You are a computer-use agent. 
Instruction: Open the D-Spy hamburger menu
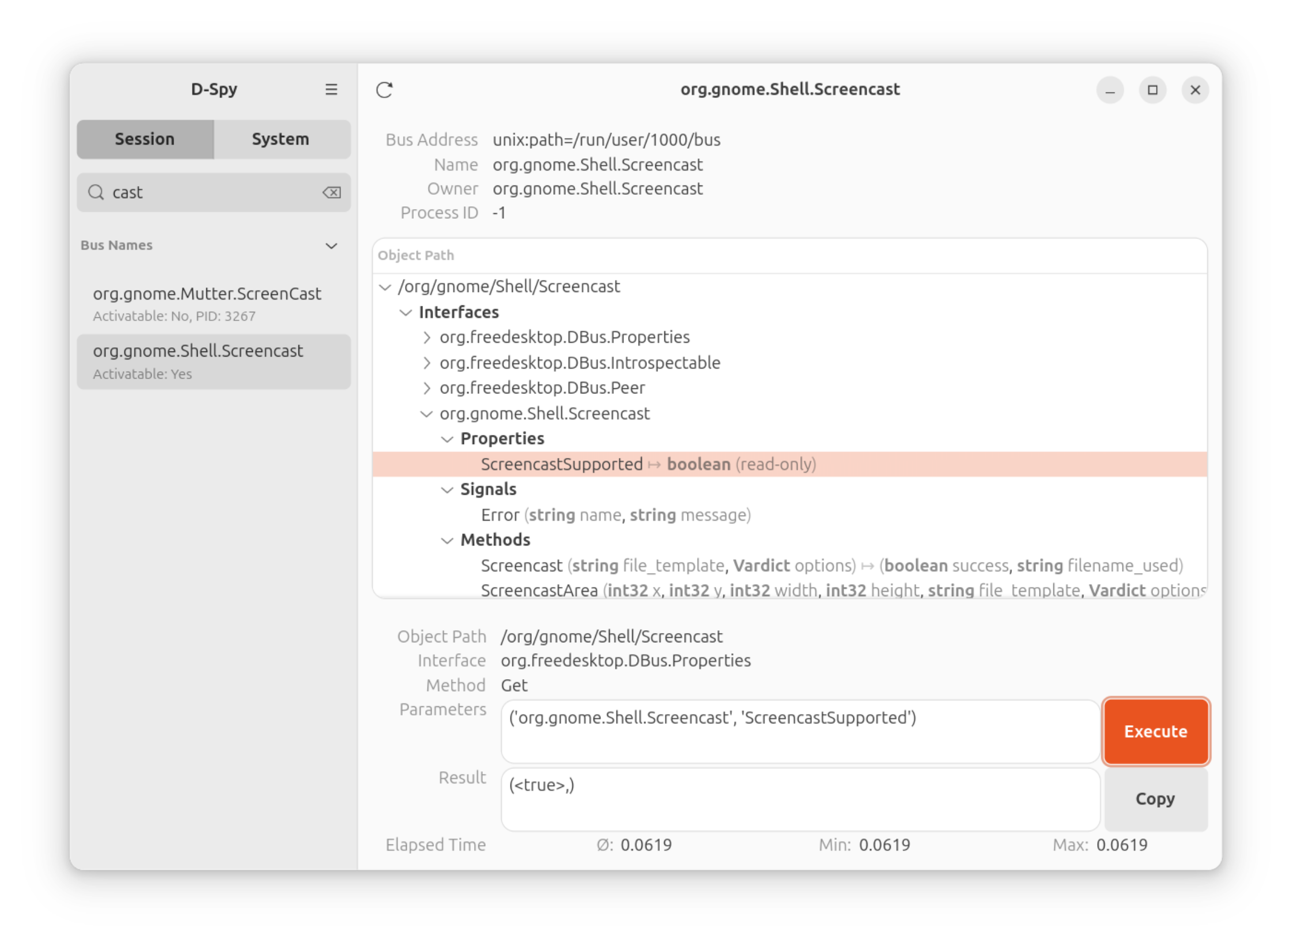[331, 89]
